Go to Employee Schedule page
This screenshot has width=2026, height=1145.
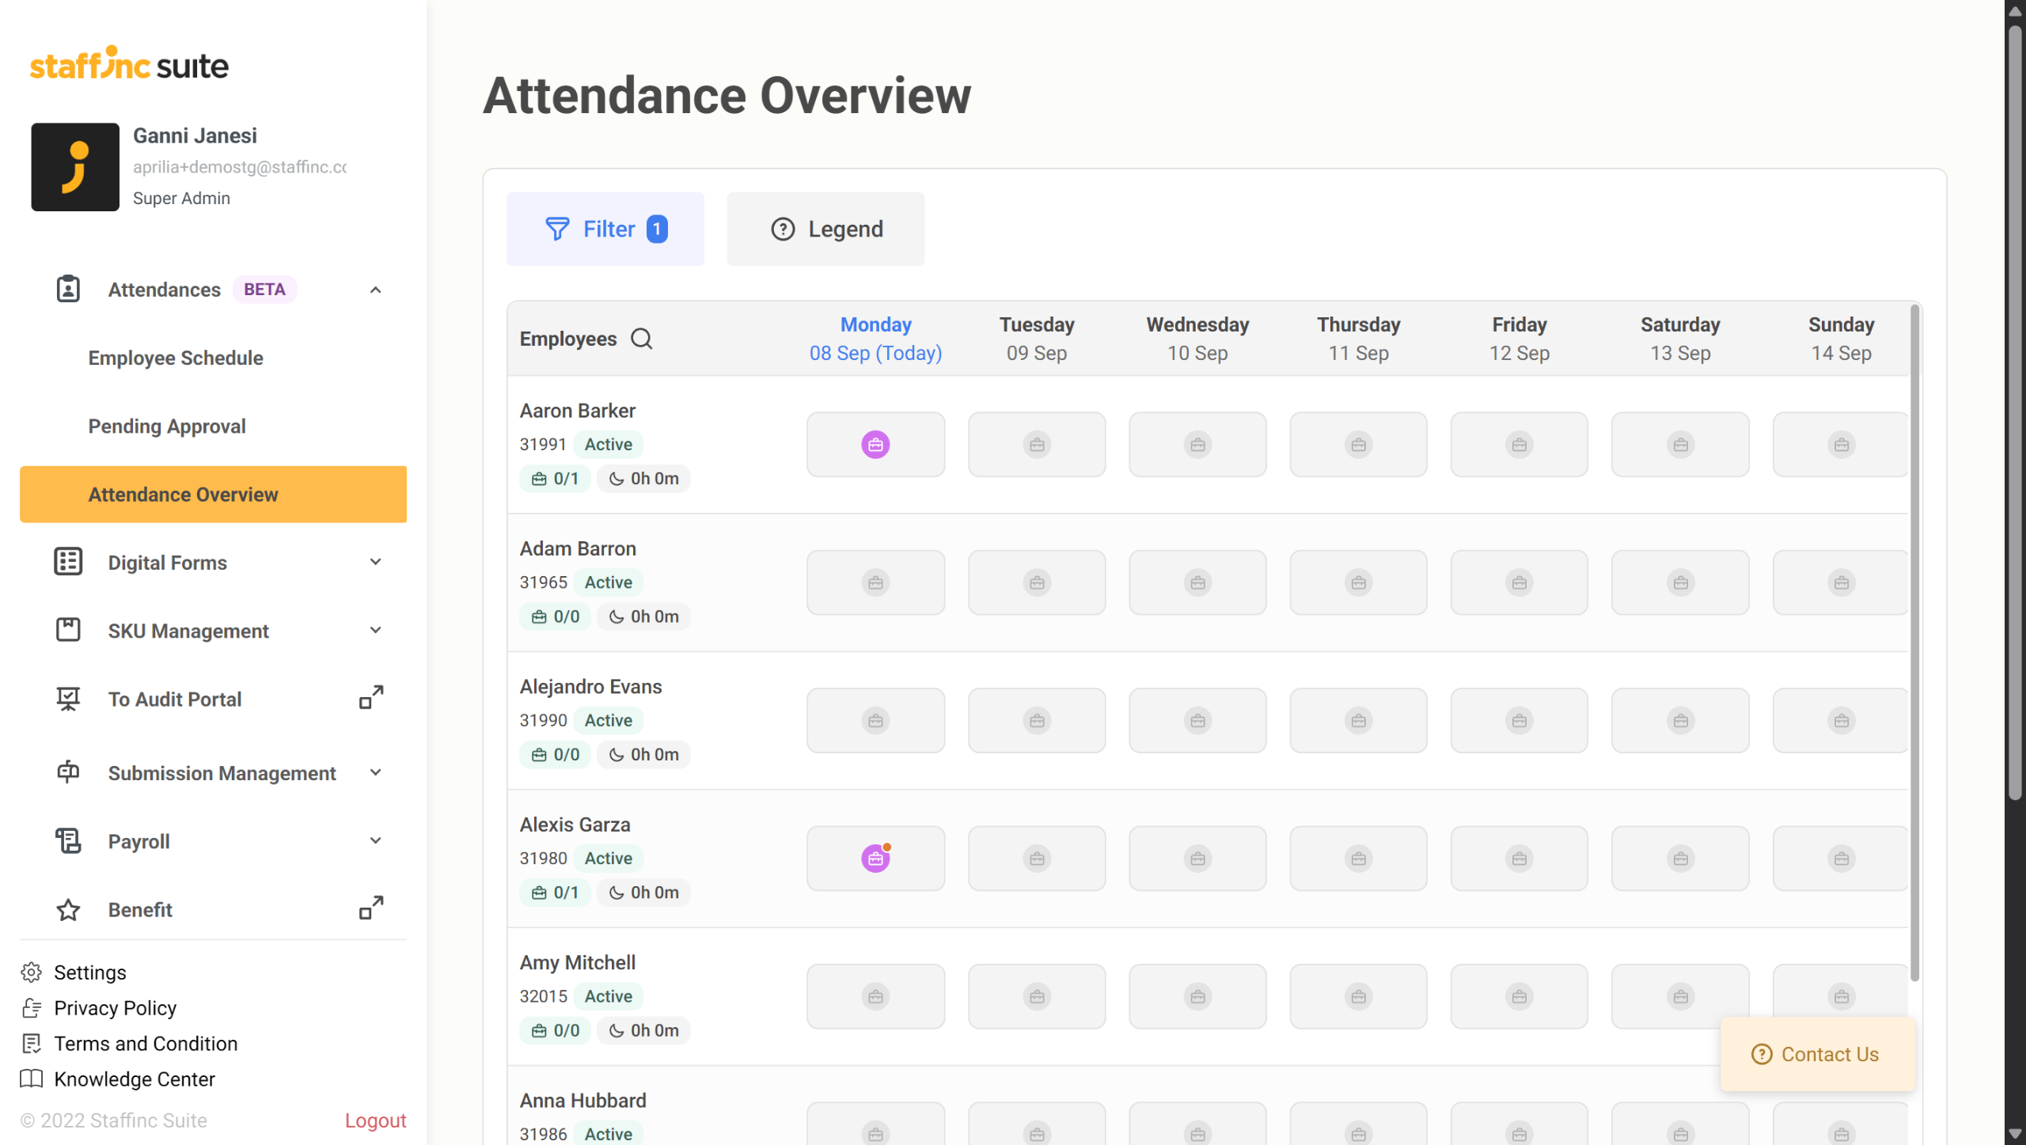tap(176, 358)
